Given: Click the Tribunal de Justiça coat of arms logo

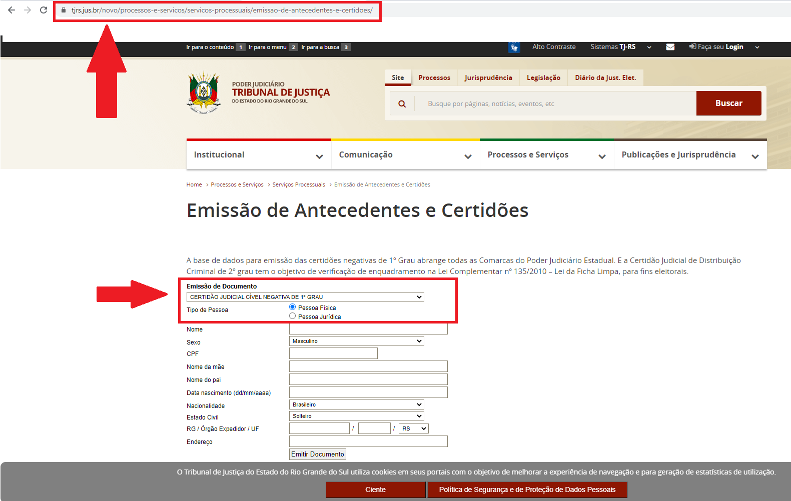Looking at the screenshot, I should tap(203, 92).
